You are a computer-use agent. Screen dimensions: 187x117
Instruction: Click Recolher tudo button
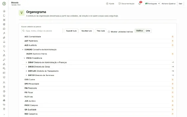[87, 31]
